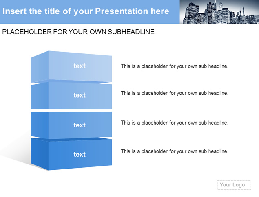Click the 'text' label on top block
Image resolution: width=259 pixels, height=197 pixels.
pos(80,66)
